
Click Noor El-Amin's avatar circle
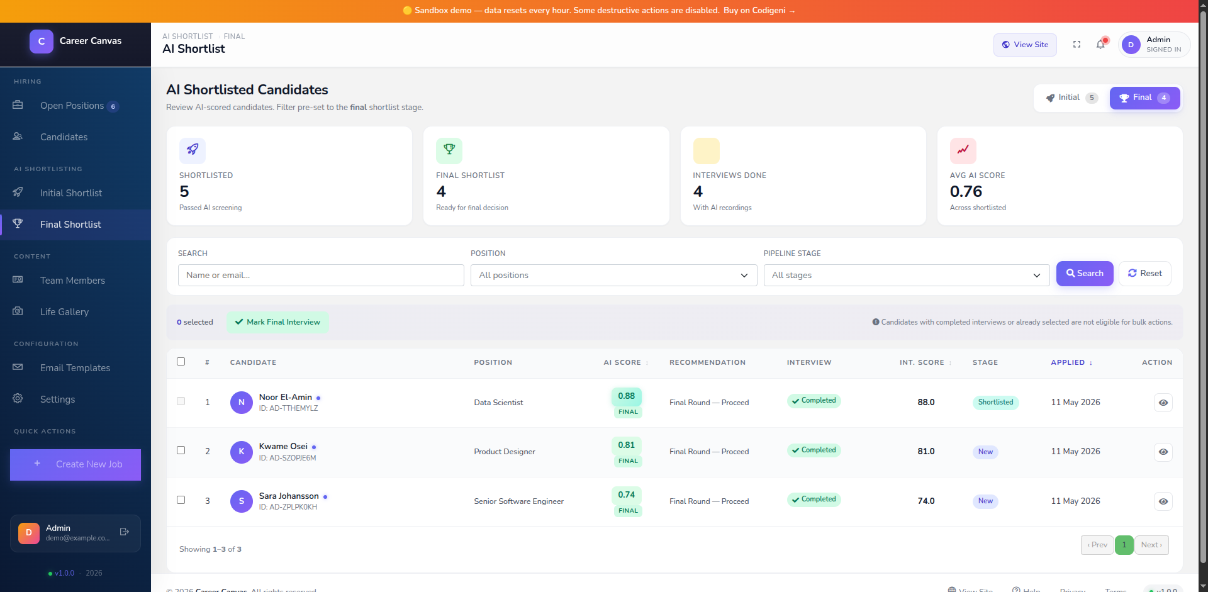point(242,403)
